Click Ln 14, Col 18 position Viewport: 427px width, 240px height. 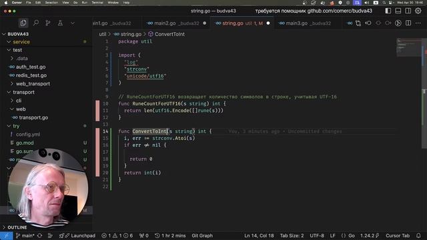pyautogui.click(x=259, y=235)
